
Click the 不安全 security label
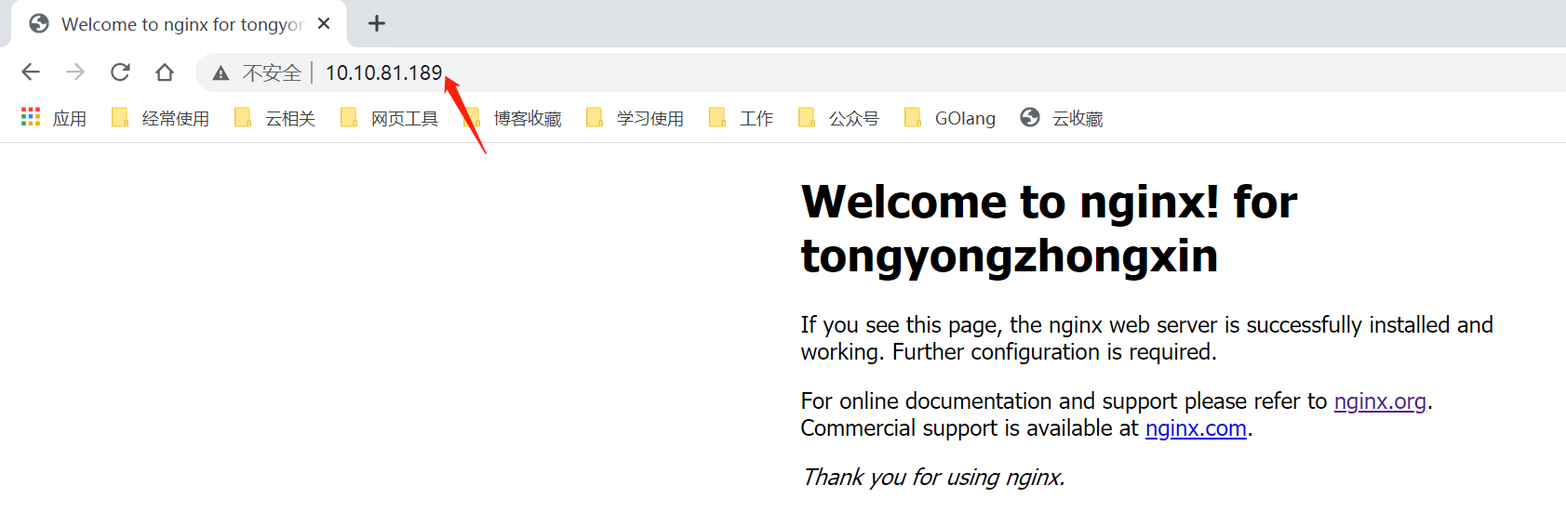(x=272, y=72)
